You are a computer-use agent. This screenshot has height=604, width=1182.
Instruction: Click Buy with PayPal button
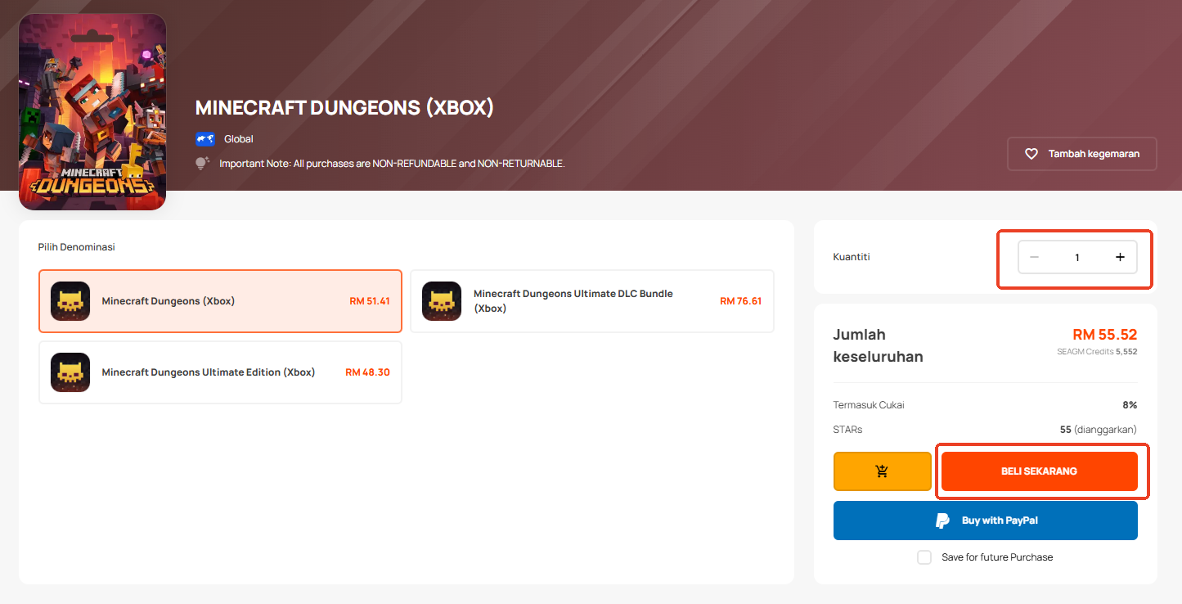(985, 521)
